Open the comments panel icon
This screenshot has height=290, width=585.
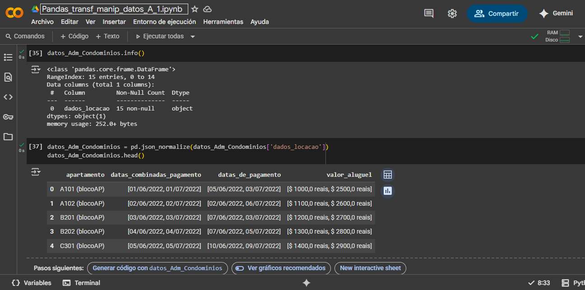click(429, 14)
